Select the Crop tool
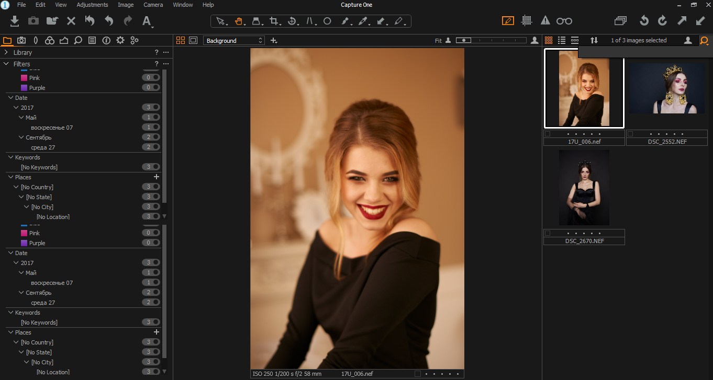The width and height of the screenshot is (713, 380). [x=274, y=21]
